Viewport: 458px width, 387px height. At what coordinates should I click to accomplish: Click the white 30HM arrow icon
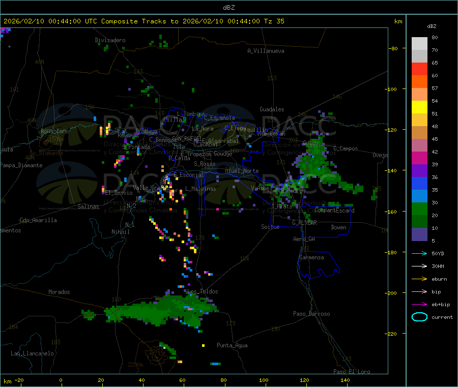pos(419,266)
